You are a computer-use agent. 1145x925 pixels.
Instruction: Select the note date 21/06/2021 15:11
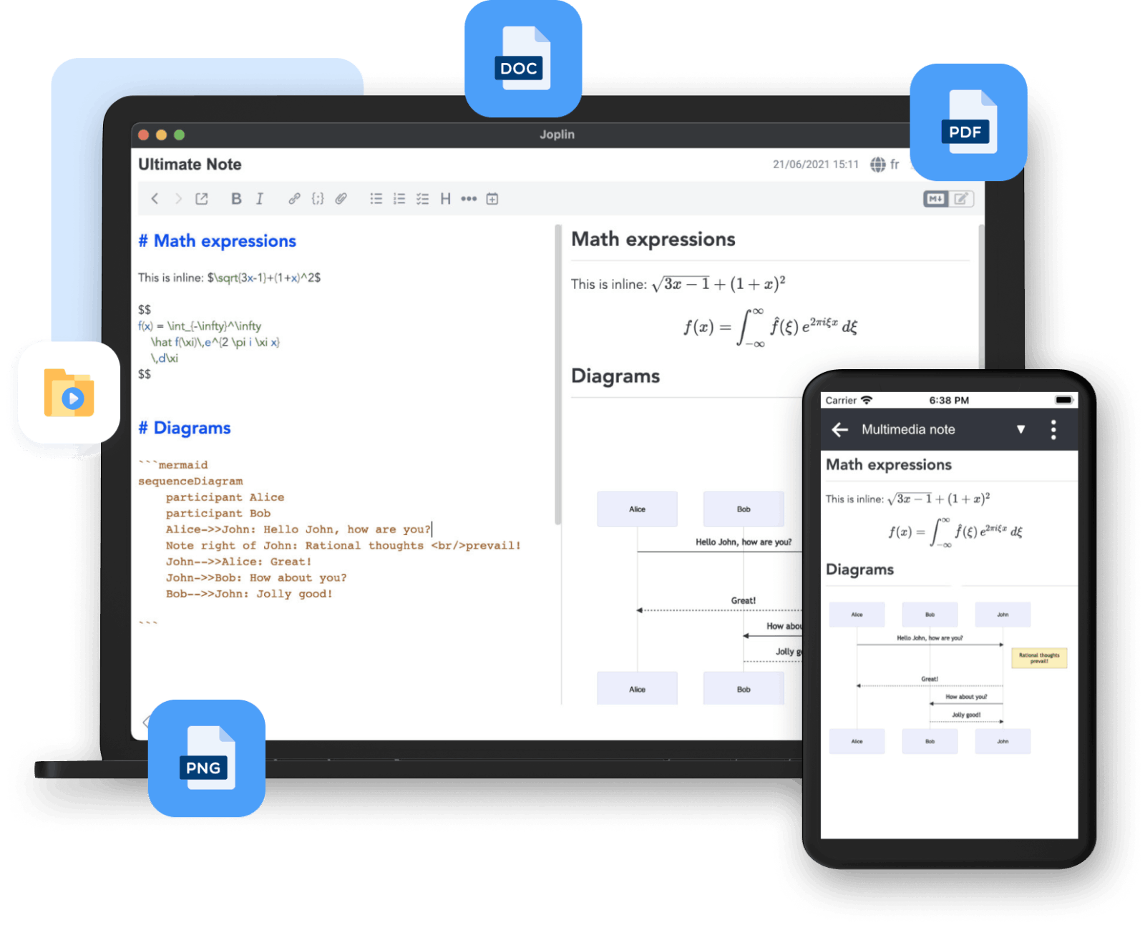[816, 165]
